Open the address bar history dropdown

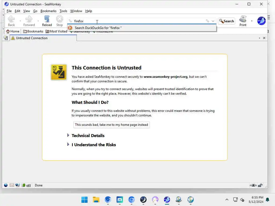[x=213, y=21]
